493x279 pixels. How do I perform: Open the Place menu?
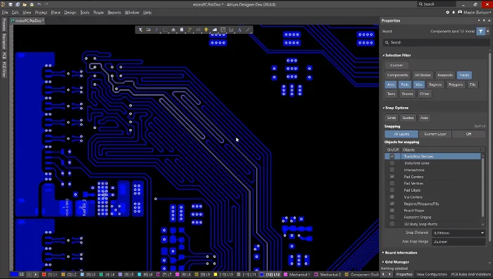pyautogui.click(x=56, y=12)
